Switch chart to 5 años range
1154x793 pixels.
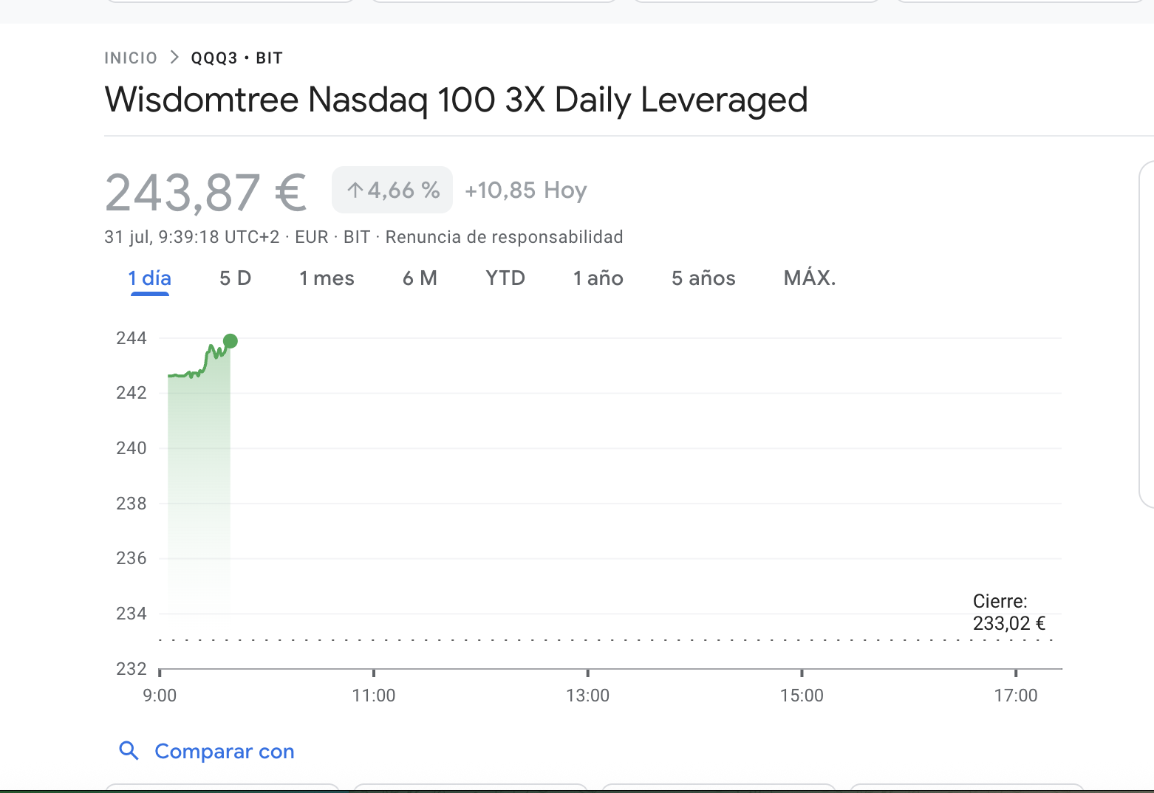703,278
